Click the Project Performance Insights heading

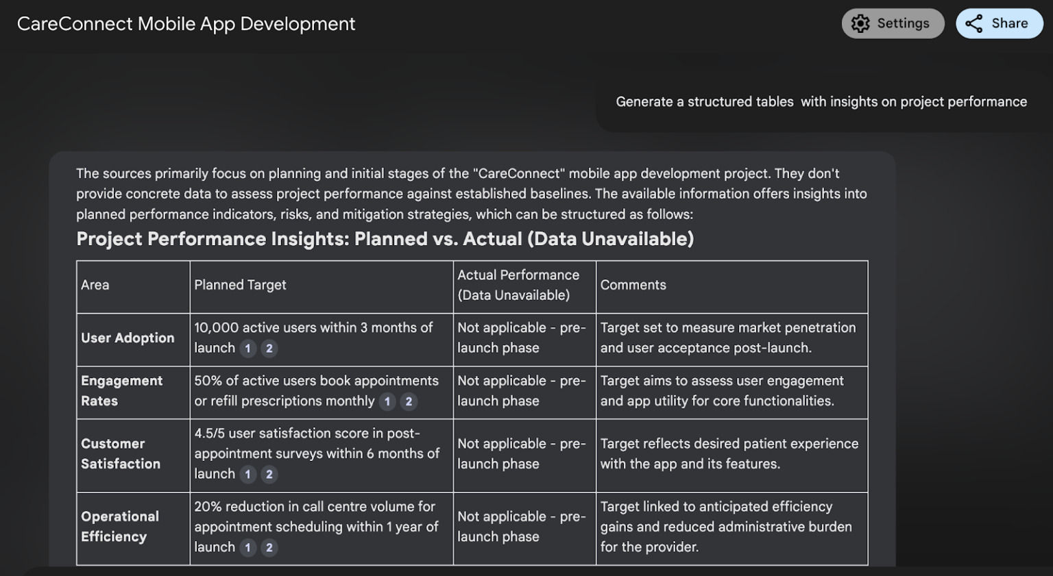pos(385,239)
